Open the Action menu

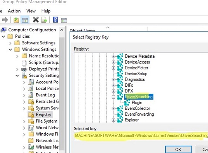[14, 11]
